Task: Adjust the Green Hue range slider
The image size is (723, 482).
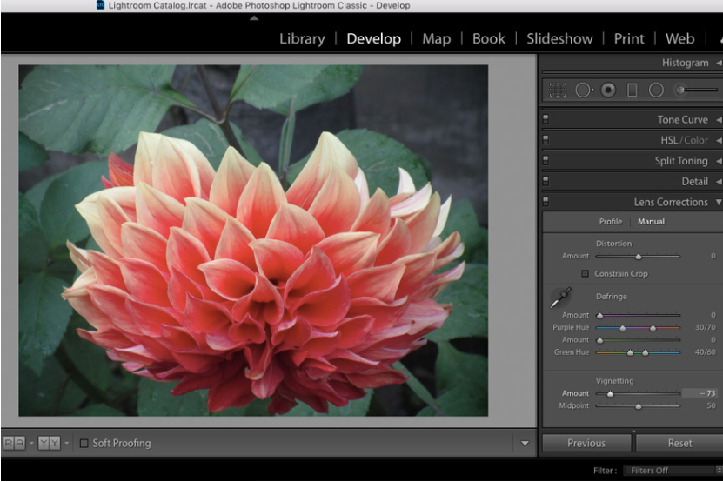Action: (638, 352)
